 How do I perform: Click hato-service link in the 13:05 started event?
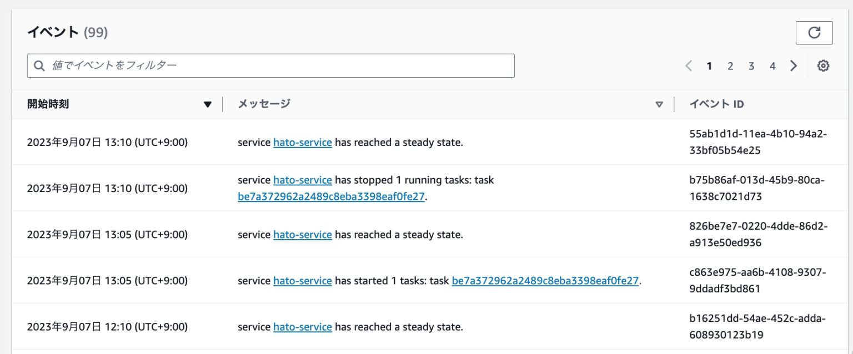coord(303,281)
